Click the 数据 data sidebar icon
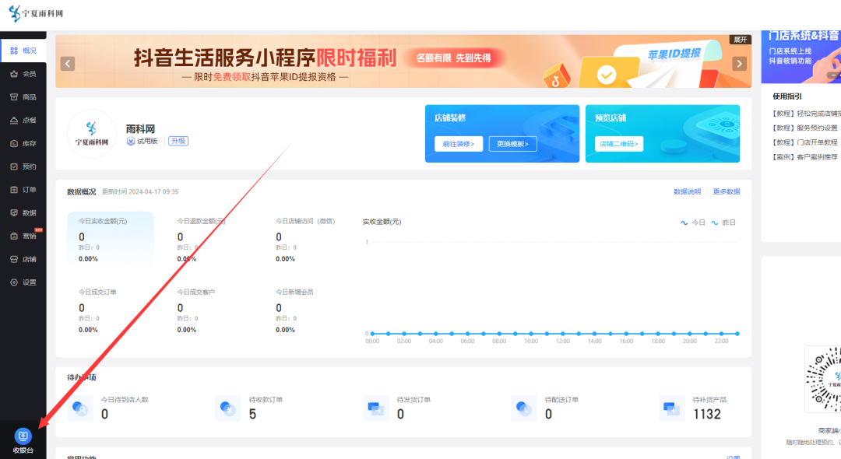Screen dimensions: 841x459 (14, 212)
